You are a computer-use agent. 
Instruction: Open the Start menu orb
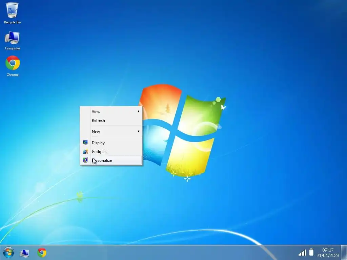(8, 252)
